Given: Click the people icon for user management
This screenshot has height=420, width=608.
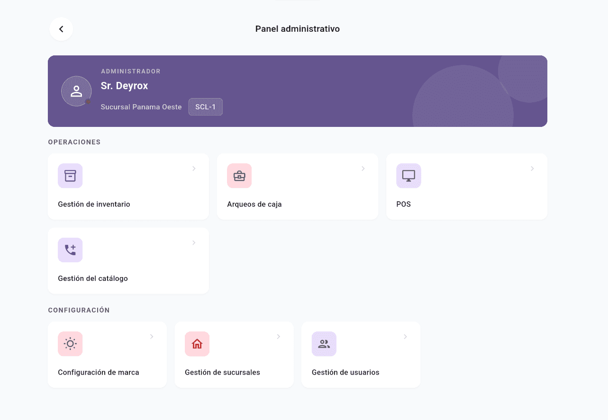Looking at the screenshot, I should pyautogui.click(x=324, y=344).
